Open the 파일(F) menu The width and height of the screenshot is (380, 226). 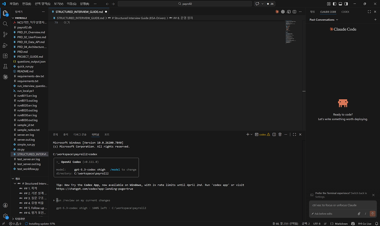(14, 4)
